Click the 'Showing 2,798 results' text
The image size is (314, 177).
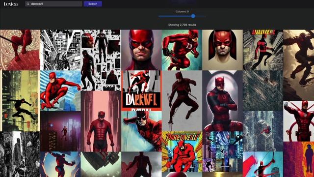182,25
